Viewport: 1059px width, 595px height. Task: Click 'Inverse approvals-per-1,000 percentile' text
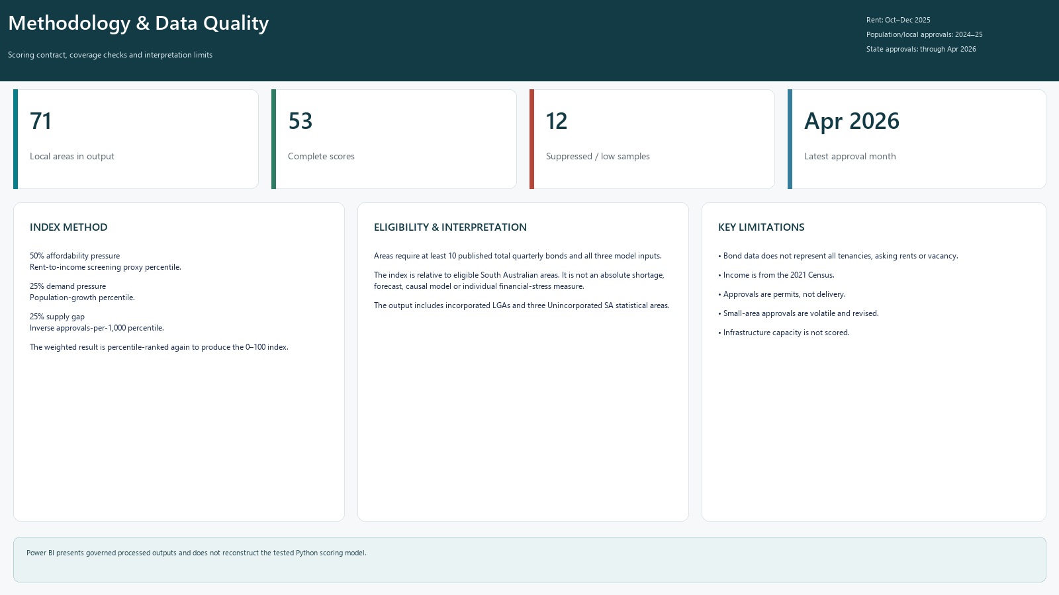pos(97,328)
